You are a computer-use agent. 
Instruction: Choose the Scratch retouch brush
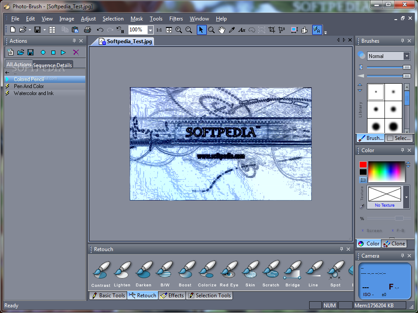coord(271,274)
